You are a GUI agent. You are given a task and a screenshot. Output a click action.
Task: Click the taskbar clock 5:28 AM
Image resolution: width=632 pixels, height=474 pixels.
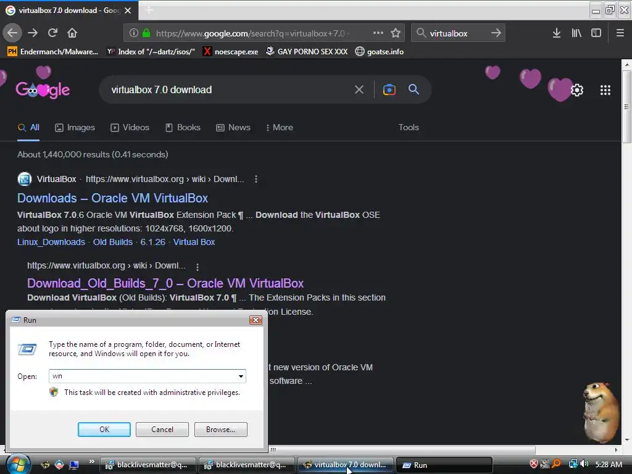608,464
